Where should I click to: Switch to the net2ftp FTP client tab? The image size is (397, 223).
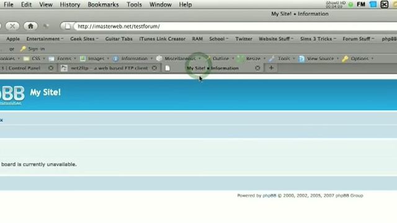coord(109,68)
